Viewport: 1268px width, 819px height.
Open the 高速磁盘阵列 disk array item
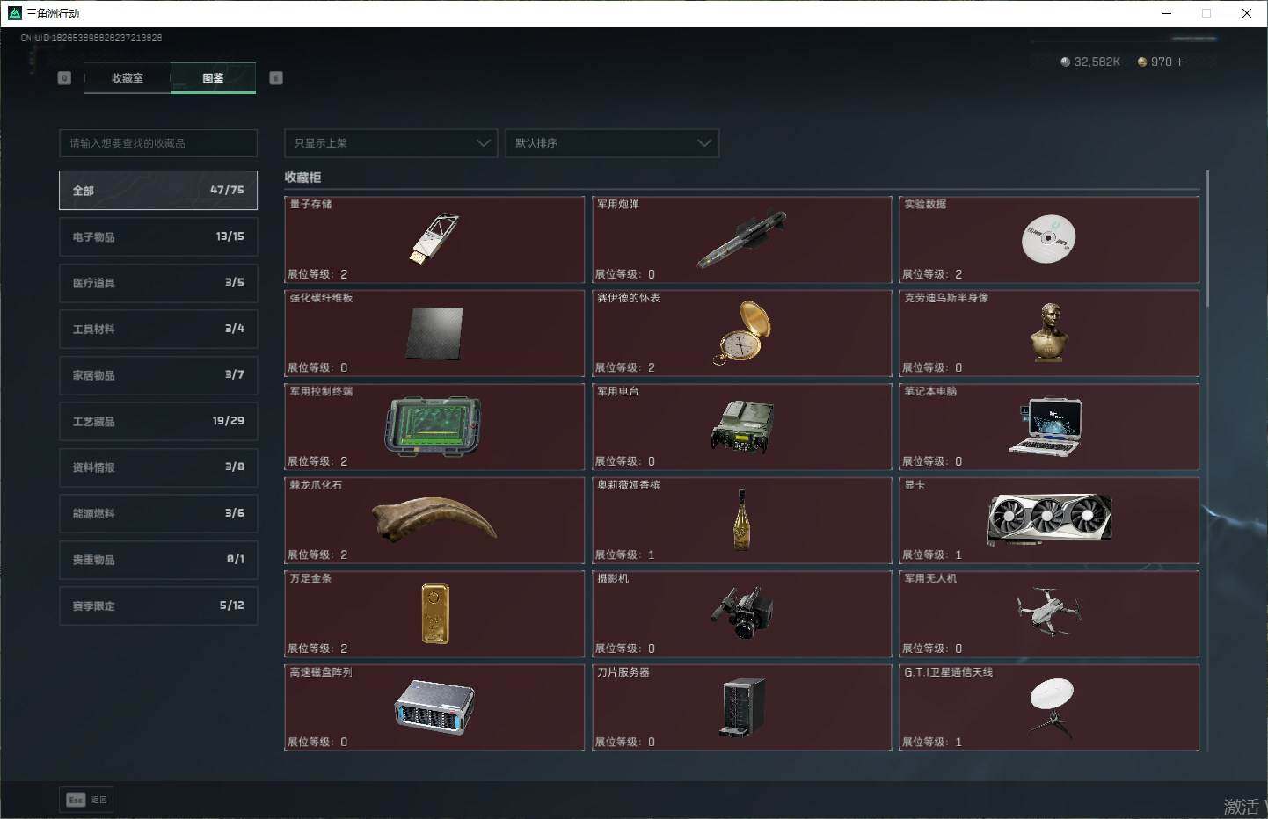point(434,707)
